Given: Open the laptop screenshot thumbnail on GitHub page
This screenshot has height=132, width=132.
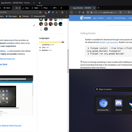Looking at the screenshot, I should [17, 95].
